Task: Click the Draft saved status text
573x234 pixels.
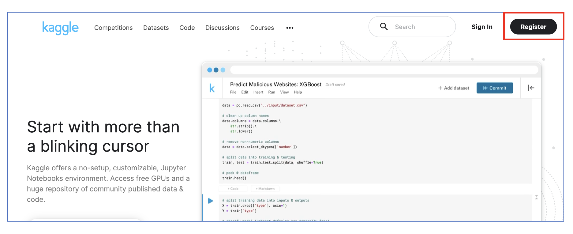Action: pos(335,85)
